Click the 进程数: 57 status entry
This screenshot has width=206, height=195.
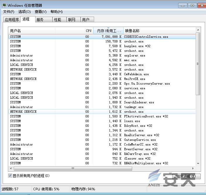pyautogui.click(x=10, y=189)
